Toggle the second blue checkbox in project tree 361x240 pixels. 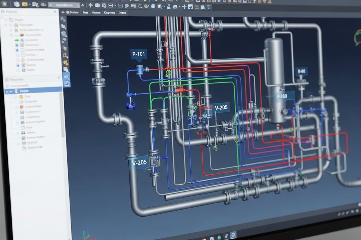tap(17, 50)
